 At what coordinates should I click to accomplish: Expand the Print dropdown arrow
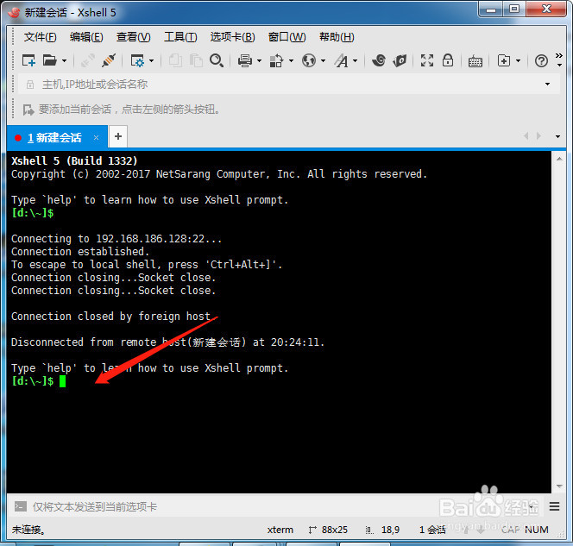[259, 60]
